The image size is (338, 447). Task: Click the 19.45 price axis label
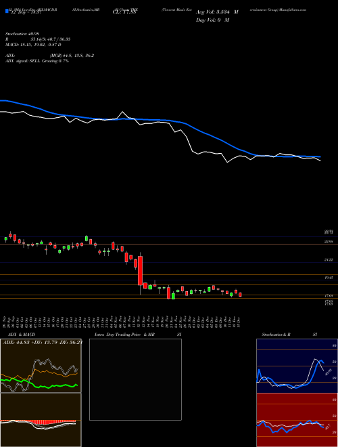point(329,278)
